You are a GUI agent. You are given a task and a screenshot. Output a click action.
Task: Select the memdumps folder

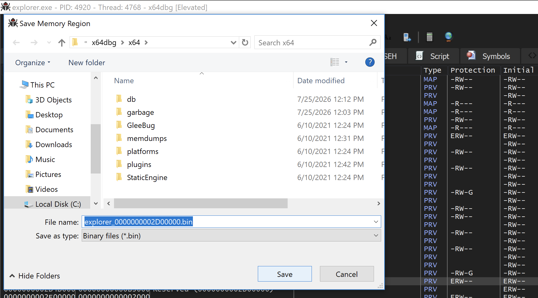tap(147, 138)
